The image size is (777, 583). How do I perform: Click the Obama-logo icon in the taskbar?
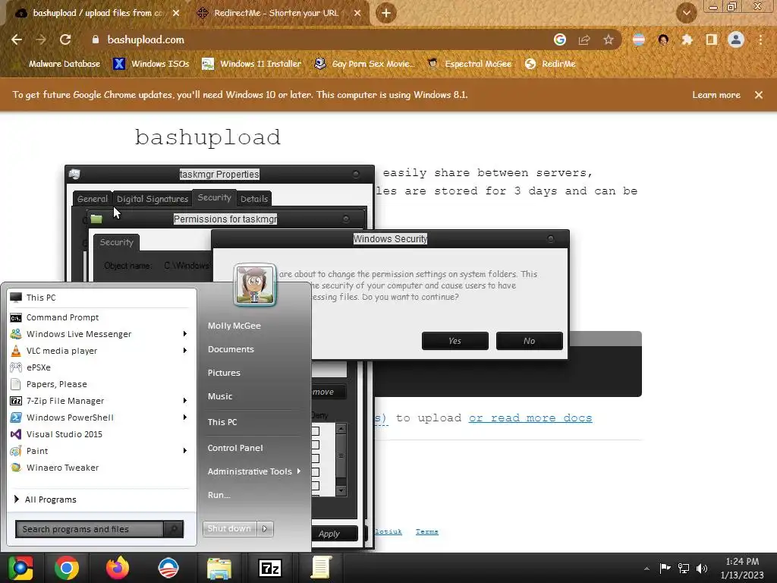tap(168, 568)
